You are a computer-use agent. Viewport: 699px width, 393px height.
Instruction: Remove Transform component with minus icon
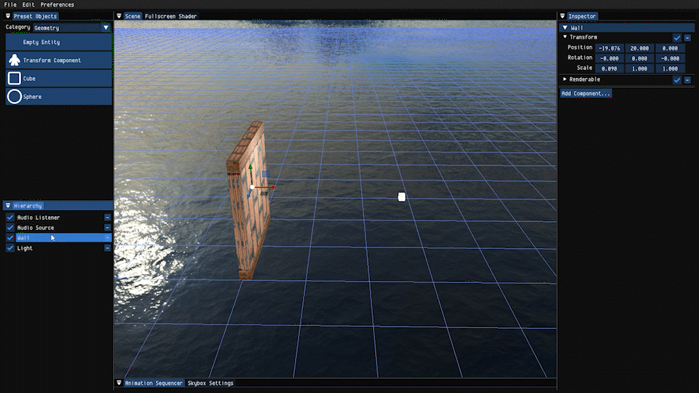pos(687,38)
